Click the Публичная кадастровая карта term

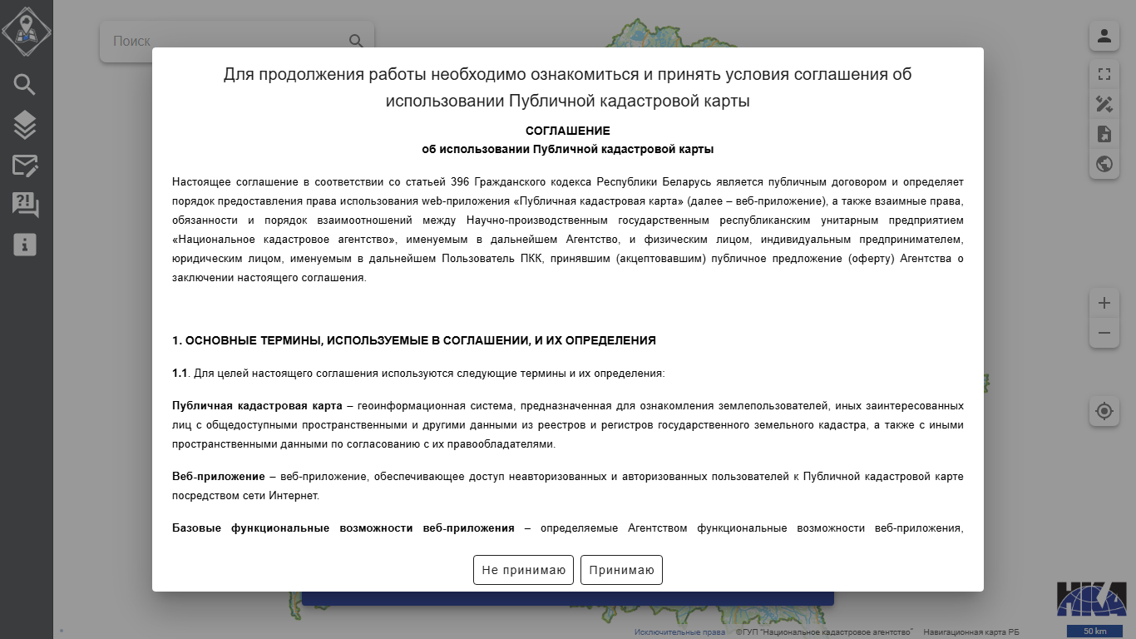click(x=257, y=406)
